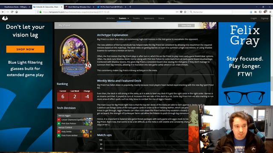The image size is (273, 153).
Task: Click the Felix Gray glasses advertisement
Action: click(x=244, y=64)
